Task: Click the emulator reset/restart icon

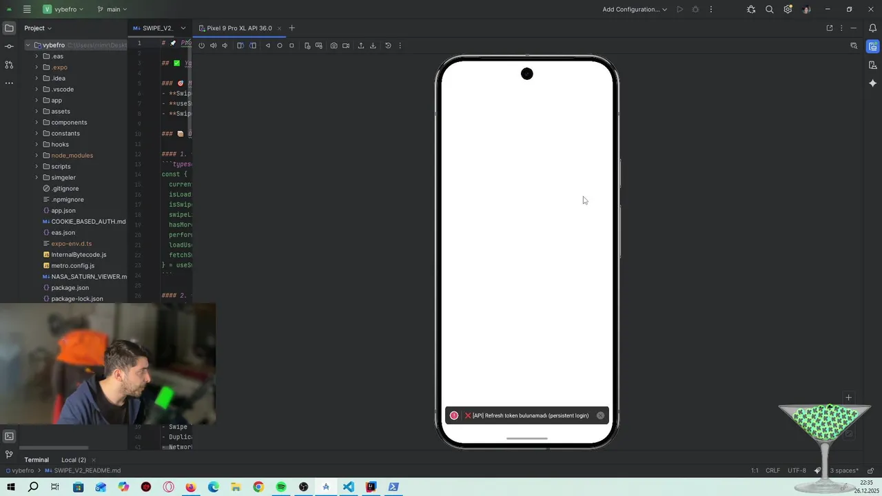Action: pyautogui.click(x=388, y=45)
